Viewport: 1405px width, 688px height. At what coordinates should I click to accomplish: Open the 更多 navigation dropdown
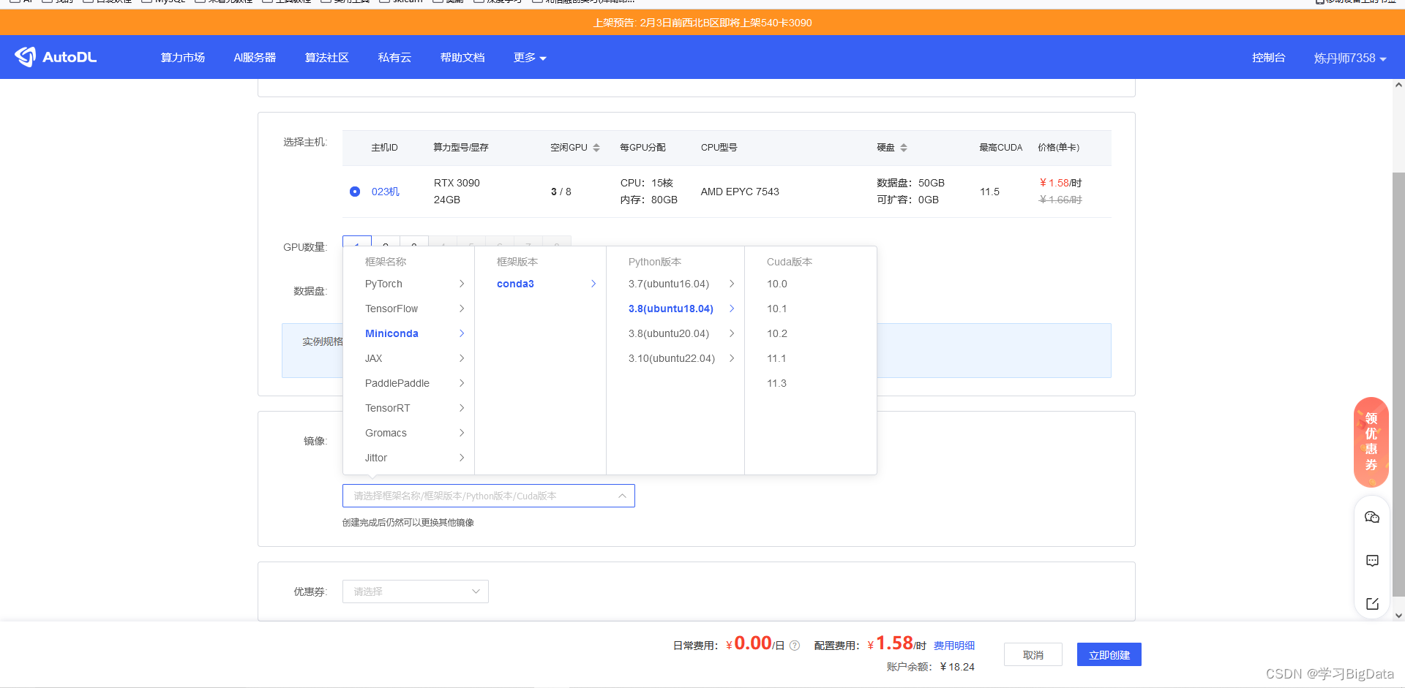[530, 58]
